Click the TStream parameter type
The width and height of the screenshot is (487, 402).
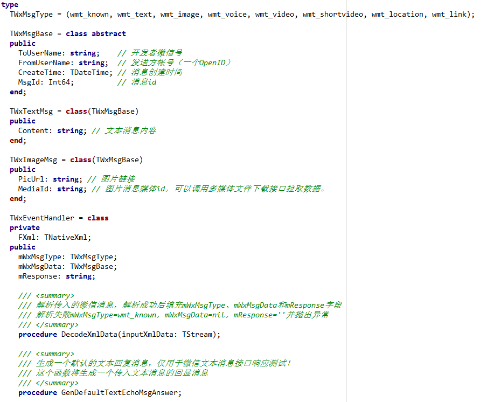click(197, 334)
